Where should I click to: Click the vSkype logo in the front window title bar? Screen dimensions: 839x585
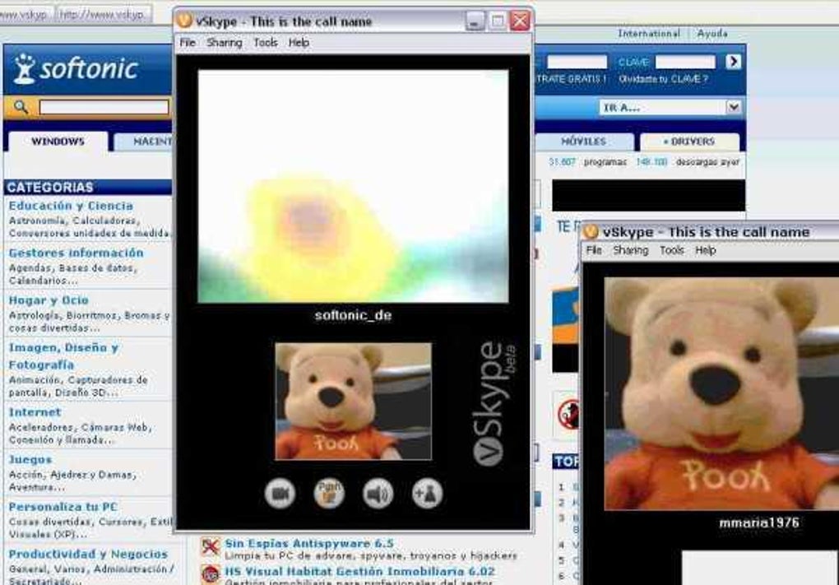pos(184,21)
